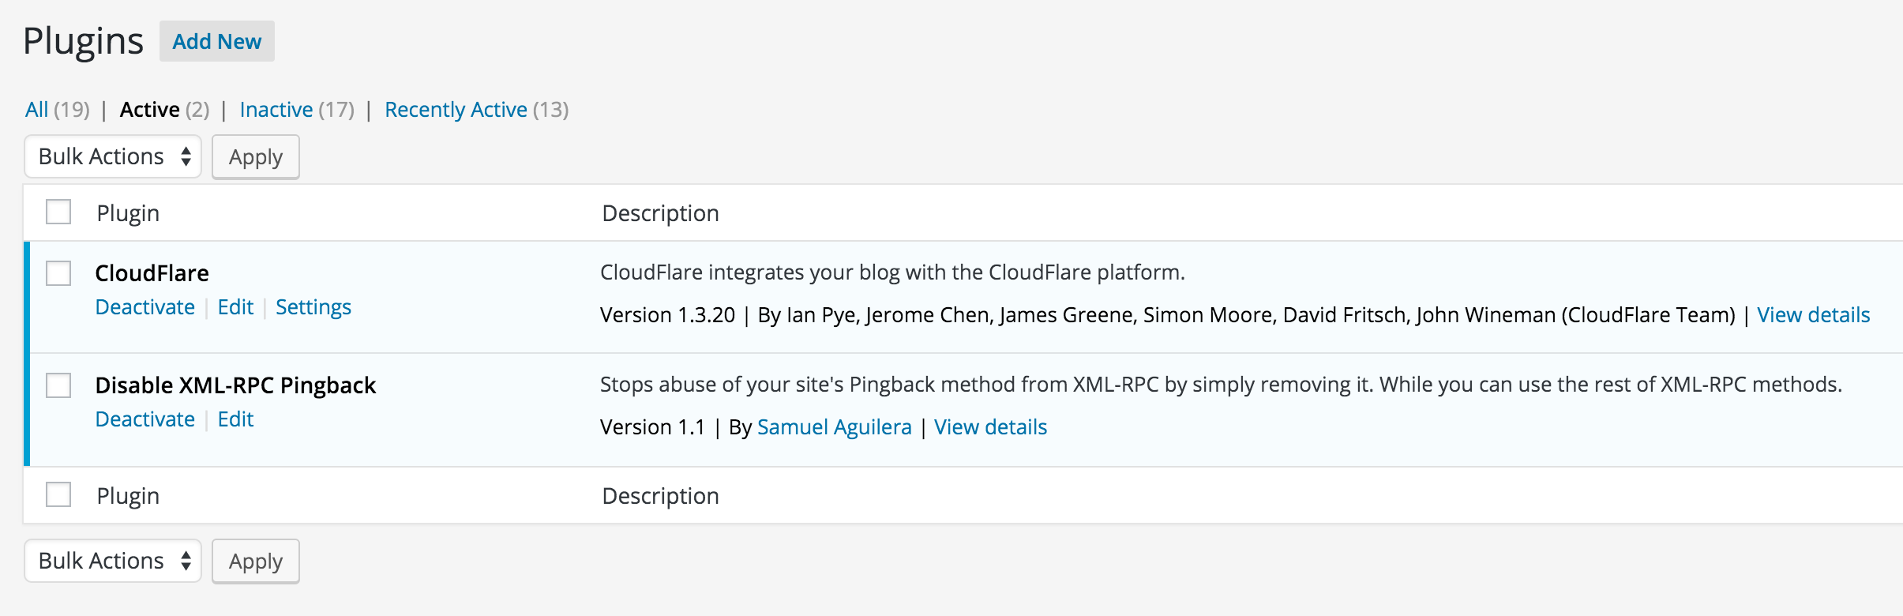The image size is (1903, 616).
Task: Deactivate the CloudFlare plugin
Action: click(145, 307)
